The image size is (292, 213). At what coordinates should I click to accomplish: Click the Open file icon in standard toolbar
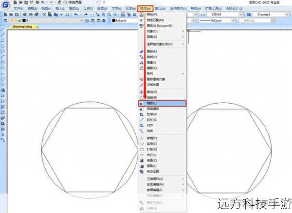11,14
